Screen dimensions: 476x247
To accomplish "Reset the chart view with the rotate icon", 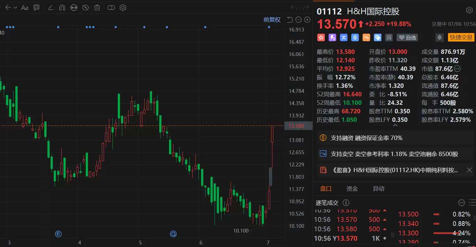I will pos(290,20).
